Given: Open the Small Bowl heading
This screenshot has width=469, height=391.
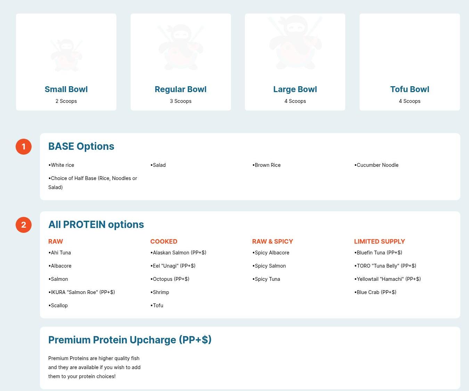Looking at the screenshot, I should [x=66, y=89].
